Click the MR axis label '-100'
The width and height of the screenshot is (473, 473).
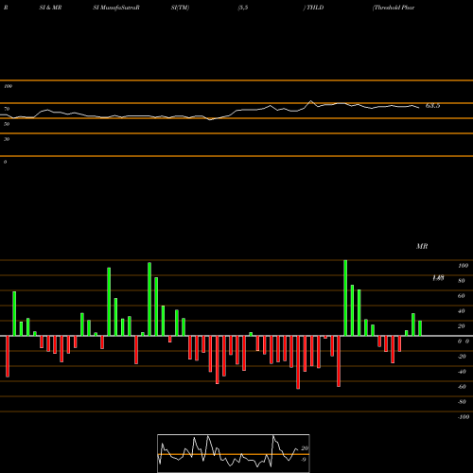464,417
